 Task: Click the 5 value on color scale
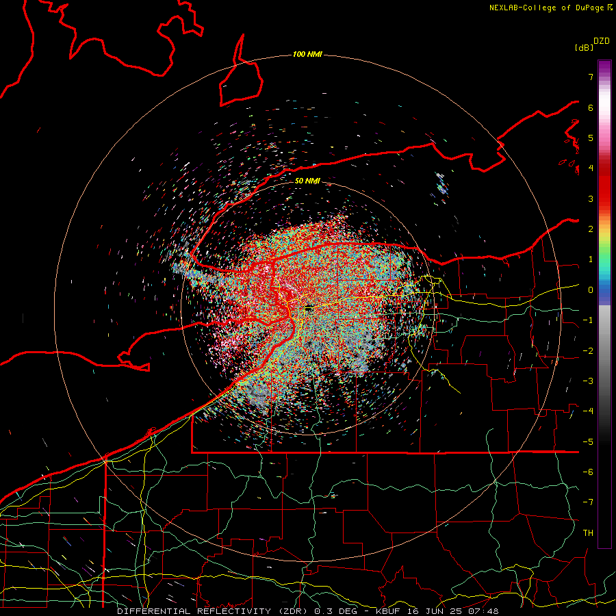coord(591,138)
